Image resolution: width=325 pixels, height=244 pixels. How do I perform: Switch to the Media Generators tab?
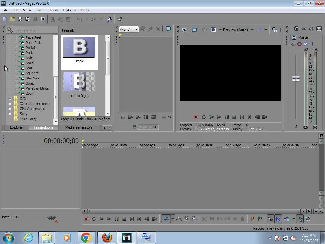(79, 127)
